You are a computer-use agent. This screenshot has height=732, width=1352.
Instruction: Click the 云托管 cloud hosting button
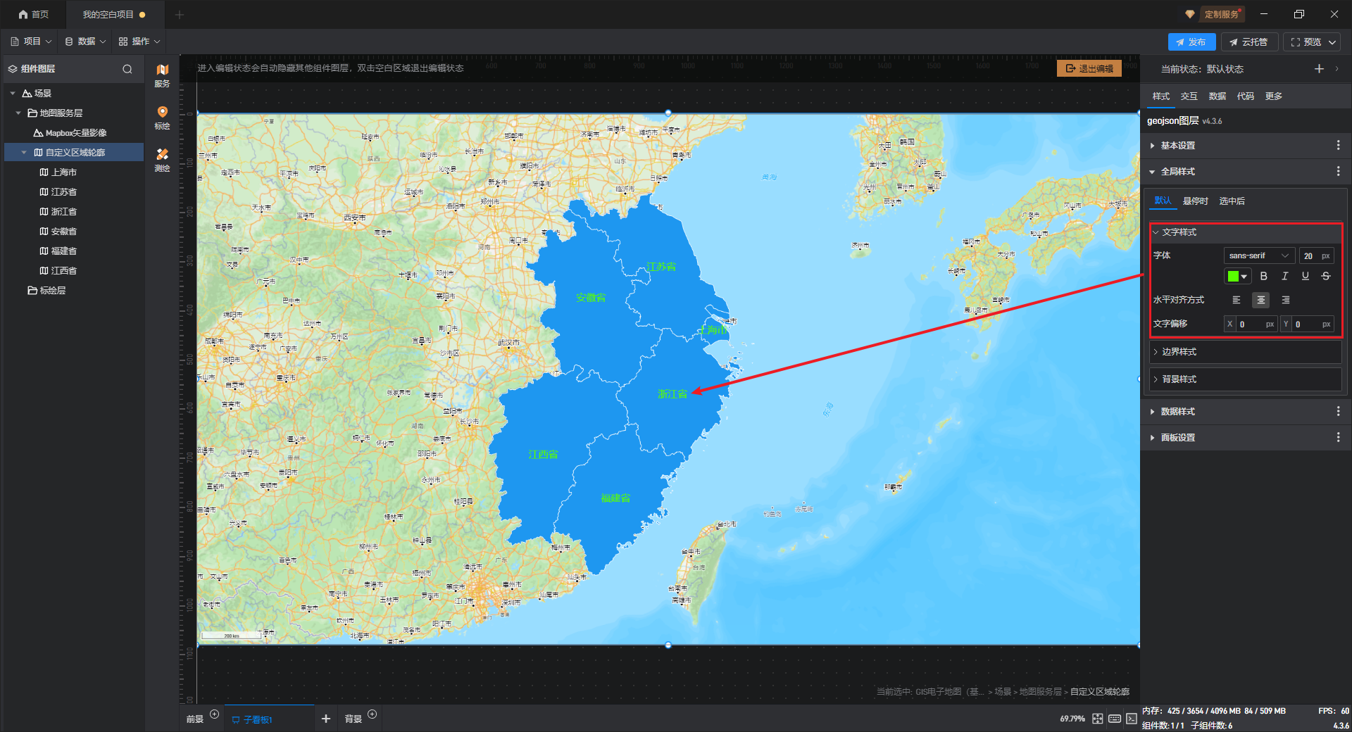(x=1249, y=42)
